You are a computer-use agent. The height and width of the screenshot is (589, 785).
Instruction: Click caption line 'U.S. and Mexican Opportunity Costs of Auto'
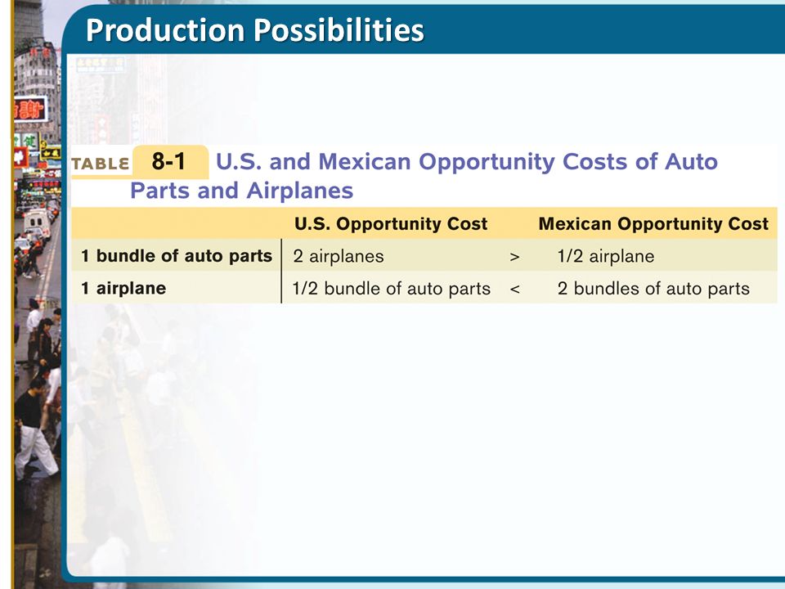click(467, 162)
